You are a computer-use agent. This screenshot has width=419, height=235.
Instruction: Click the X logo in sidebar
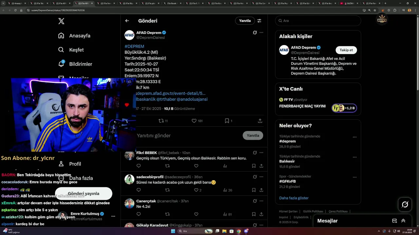[61, 21]
